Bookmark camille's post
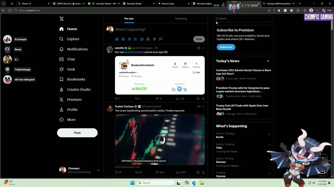 pos(198,98)
